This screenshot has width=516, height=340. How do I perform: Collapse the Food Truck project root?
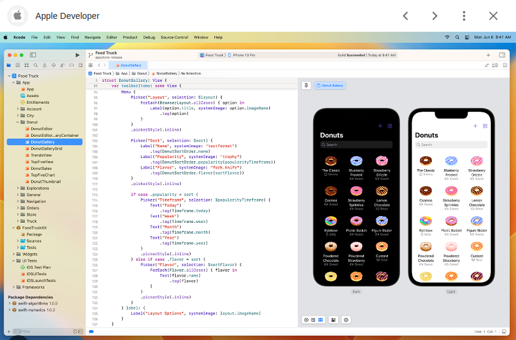tap(9, 76)
